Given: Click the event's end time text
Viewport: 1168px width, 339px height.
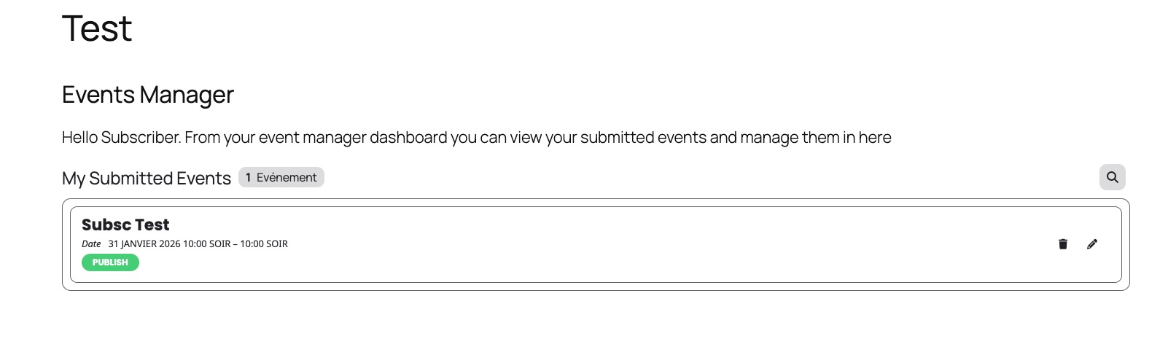Looking at the screenshot, I should coord(264,244).
